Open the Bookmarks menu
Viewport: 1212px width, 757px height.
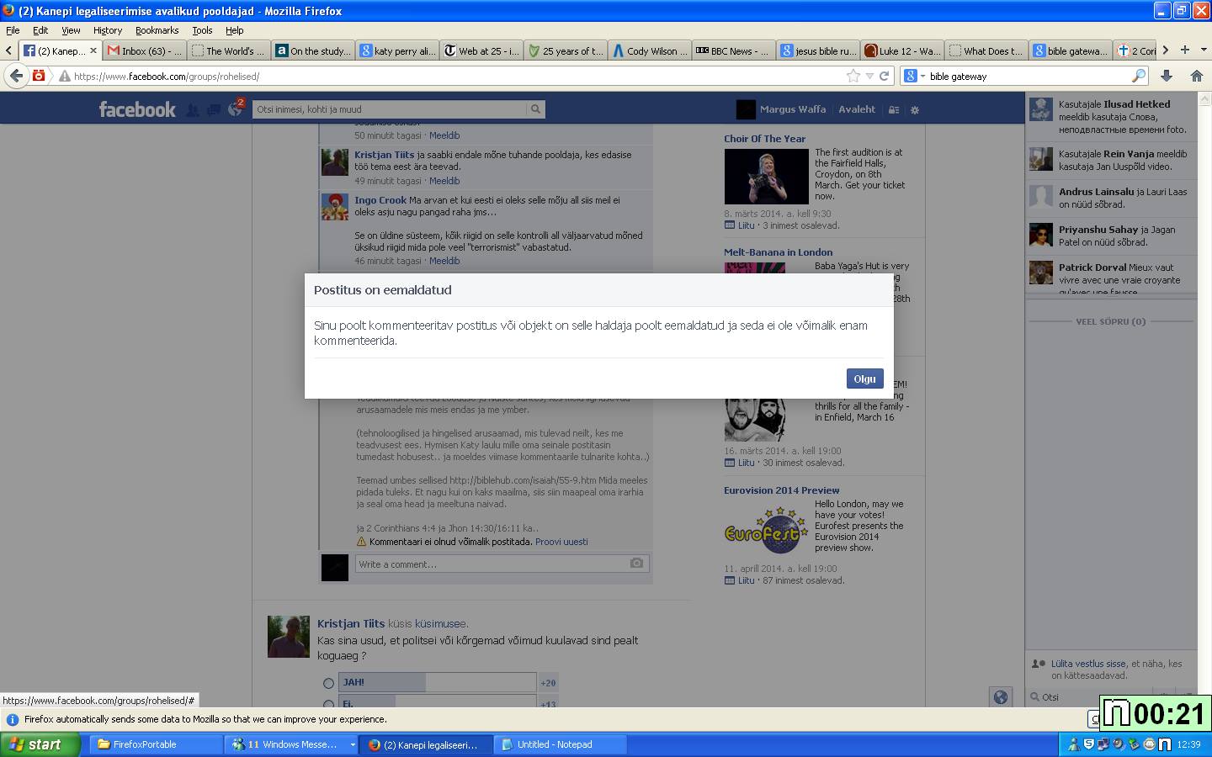pyautogui.click(x=157, y=29)
